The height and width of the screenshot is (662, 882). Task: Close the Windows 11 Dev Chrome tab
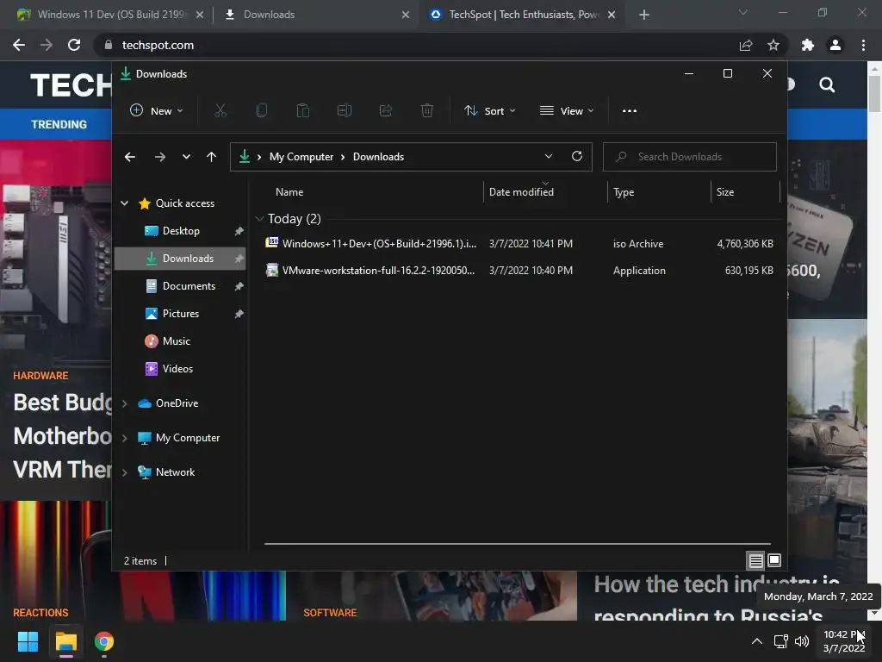coord(200,15)
